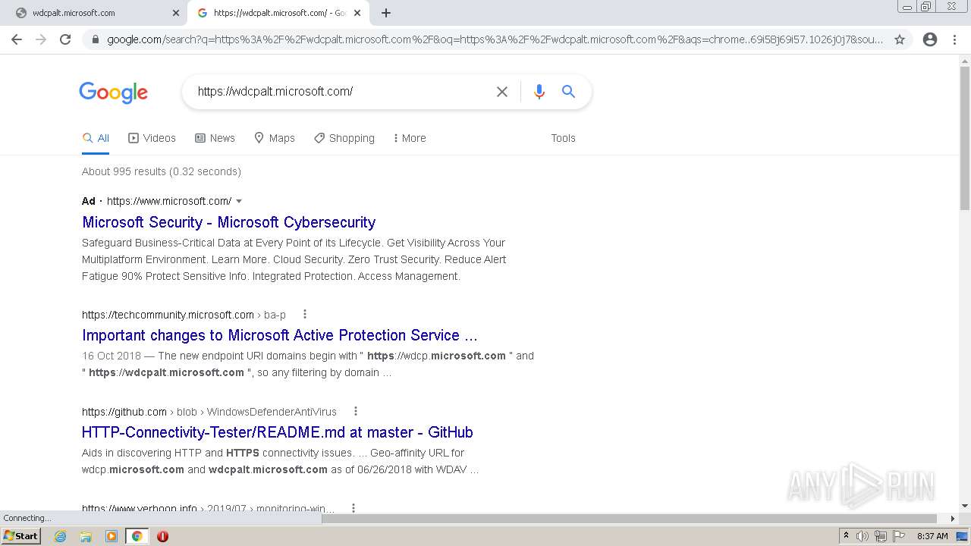971x546 pixels.
Task: Open the volume tray icon
Action: pyautogui.click(x=863, y=536)
